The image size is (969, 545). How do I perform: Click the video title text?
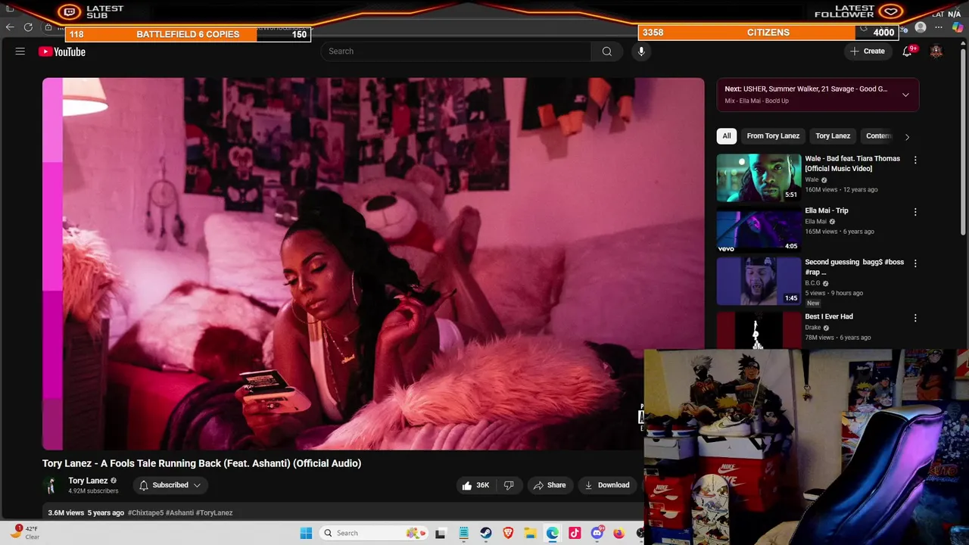pos(201,463)
